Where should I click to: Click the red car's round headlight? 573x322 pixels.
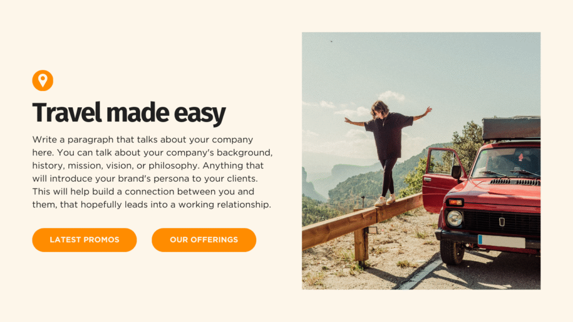click(x=454, y=219)
